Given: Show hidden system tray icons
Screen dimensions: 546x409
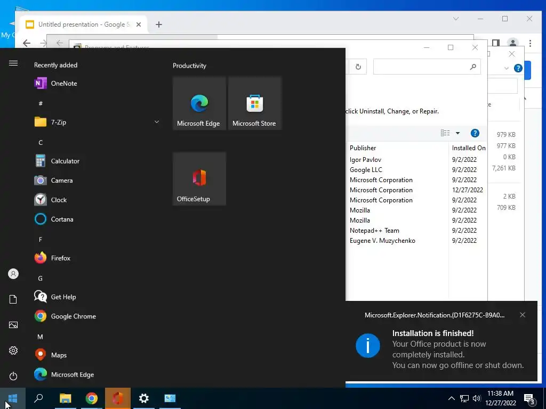Looking at the screenshot, I should pyautogui.click(x=451, y=398).
